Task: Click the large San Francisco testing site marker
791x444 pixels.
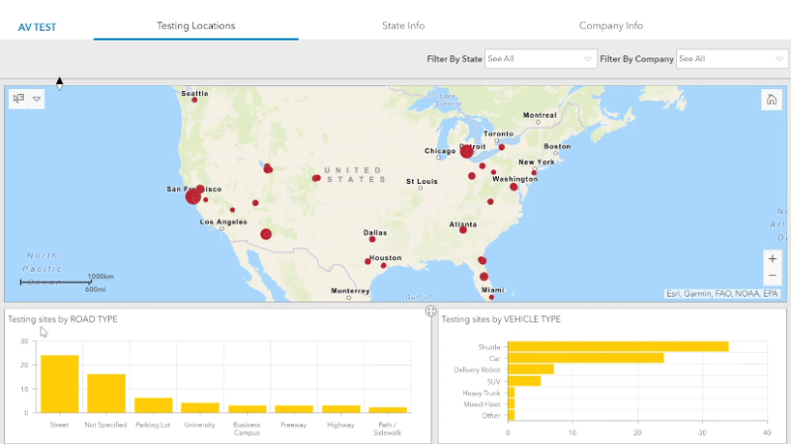Action: point(193,197)
